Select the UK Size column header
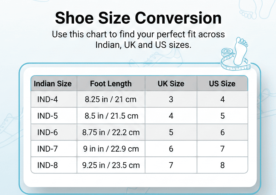This screenshot has width=276, height=195. click(x=171, y=84)
